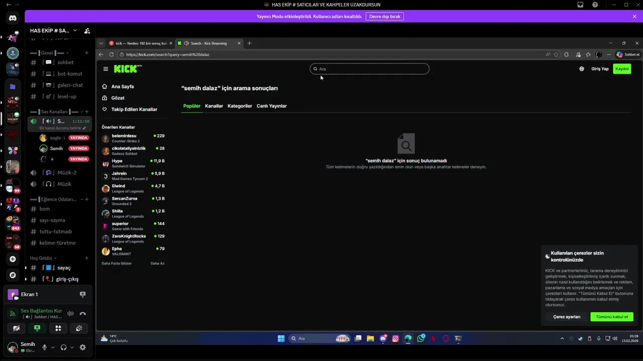This screenshot has width=643, height=361.
Task: Open the level-up channel
Action: [59, 96]
